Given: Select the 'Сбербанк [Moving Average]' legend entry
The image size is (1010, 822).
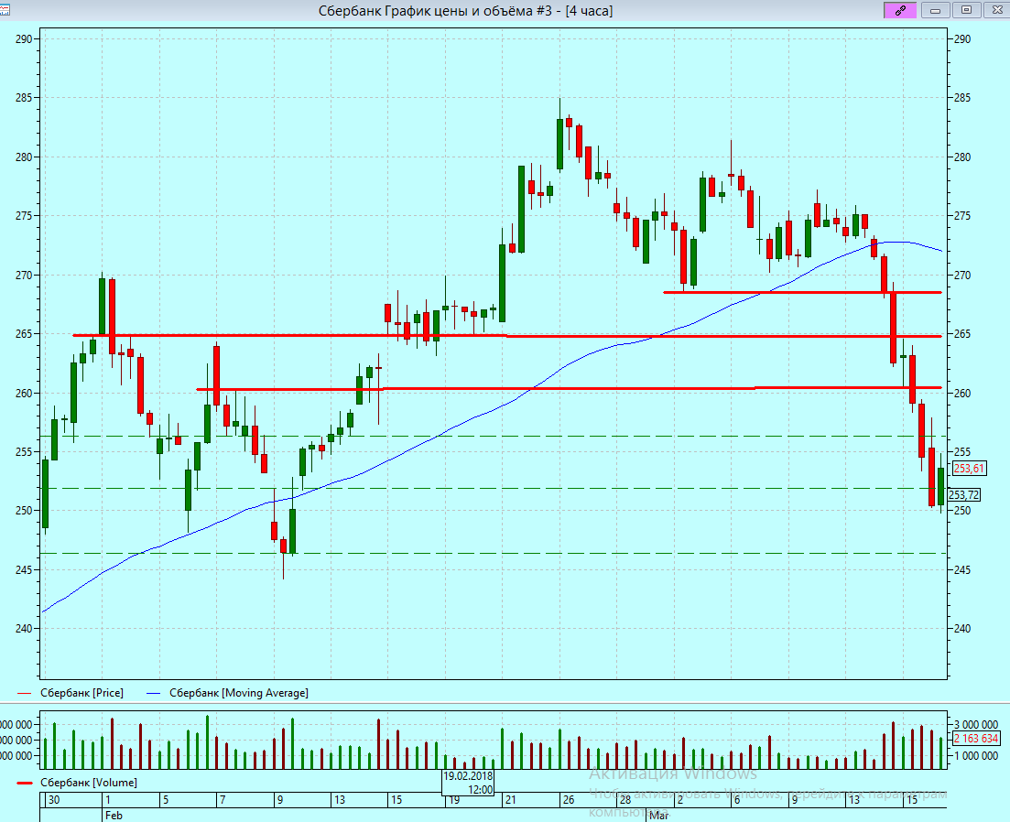Looking at the screenshot, I should coord(239,693).
